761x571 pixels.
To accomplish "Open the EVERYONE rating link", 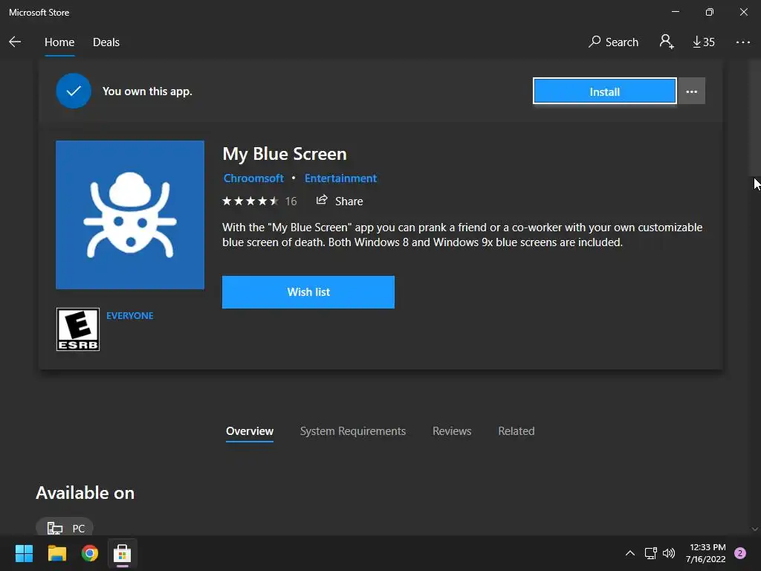I will [129, 315].
